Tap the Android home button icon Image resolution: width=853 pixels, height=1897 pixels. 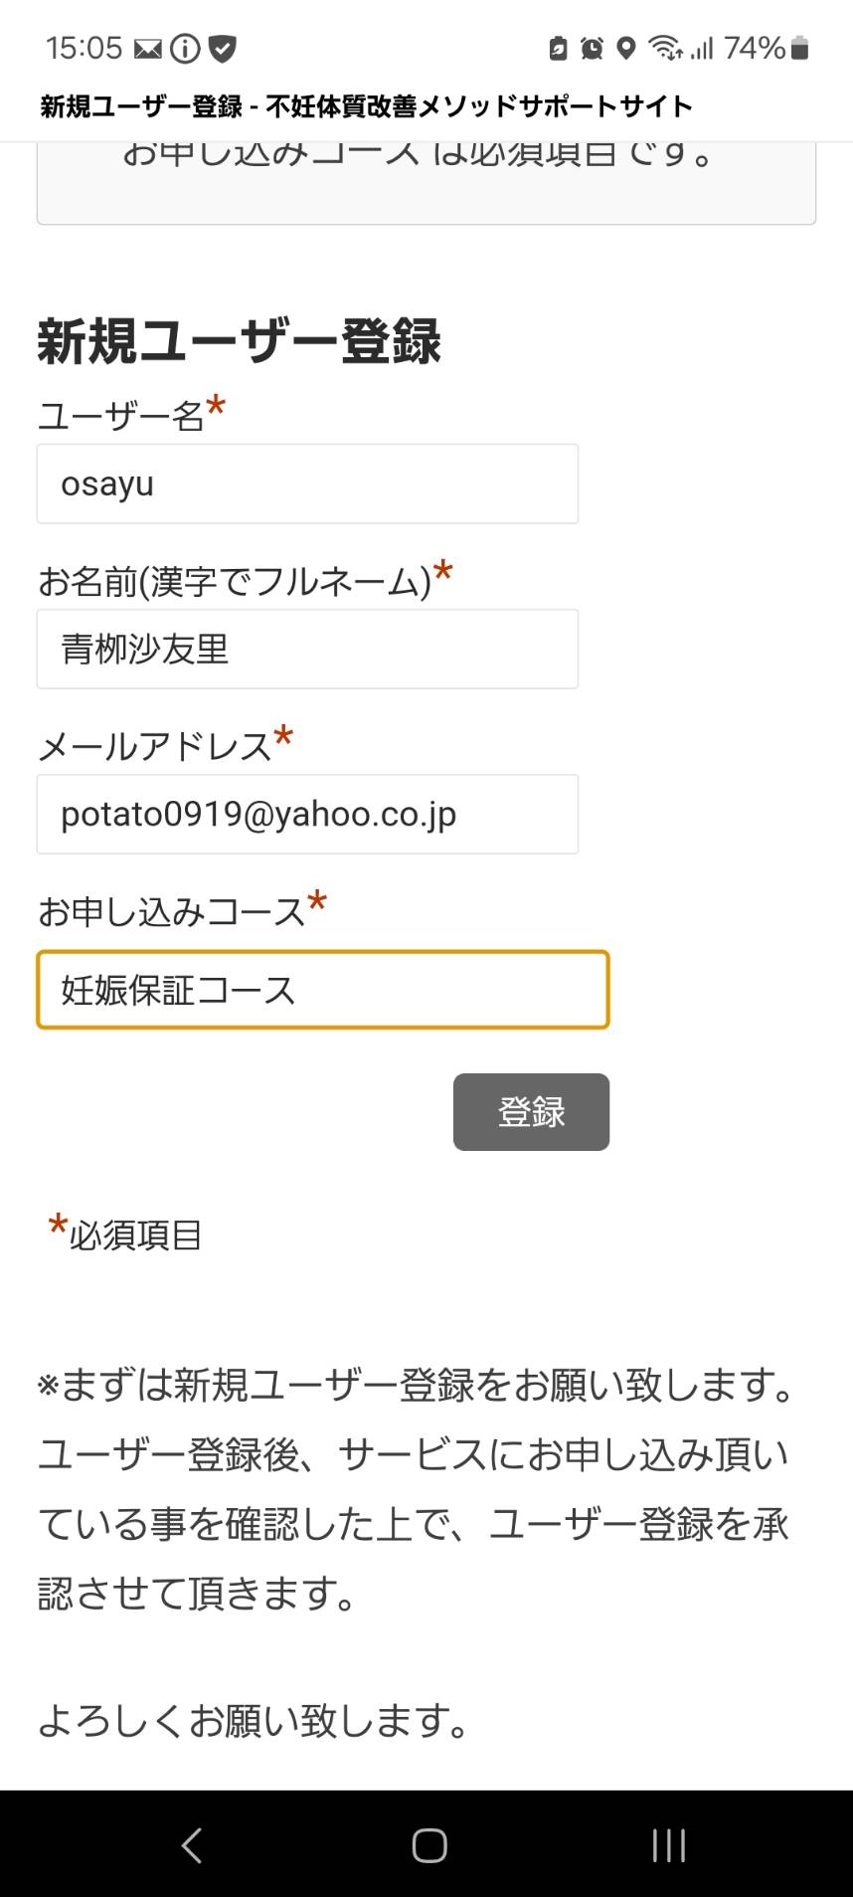428,1845
